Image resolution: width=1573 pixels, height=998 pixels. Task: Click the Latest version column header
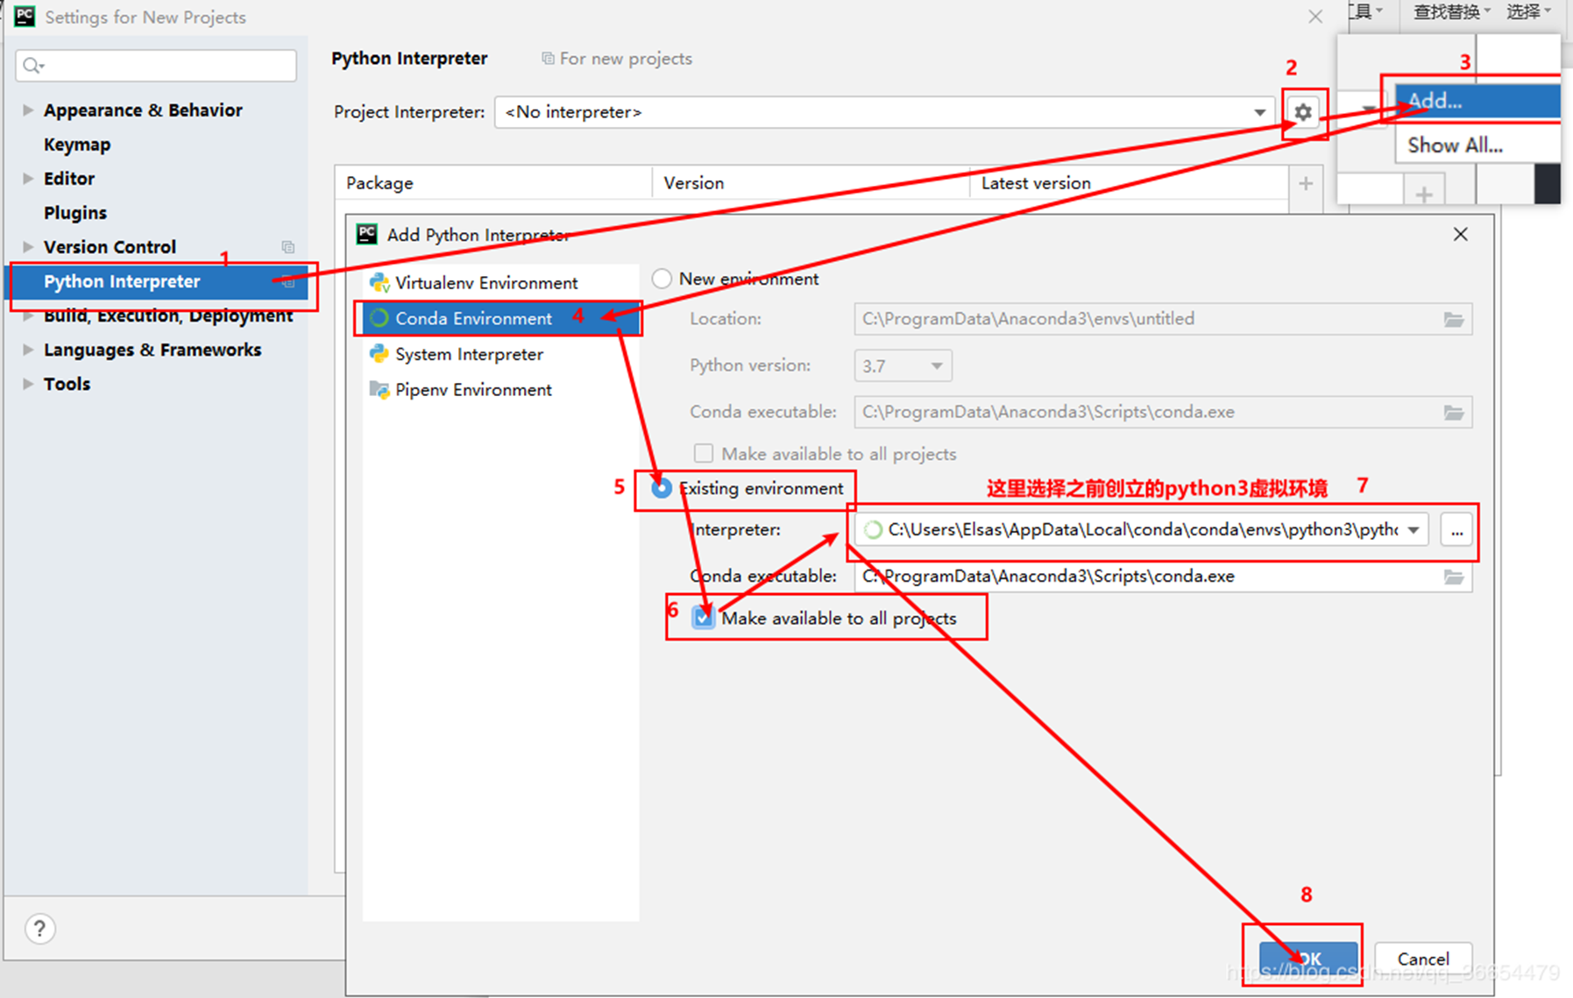click(x=1129, y=183)
